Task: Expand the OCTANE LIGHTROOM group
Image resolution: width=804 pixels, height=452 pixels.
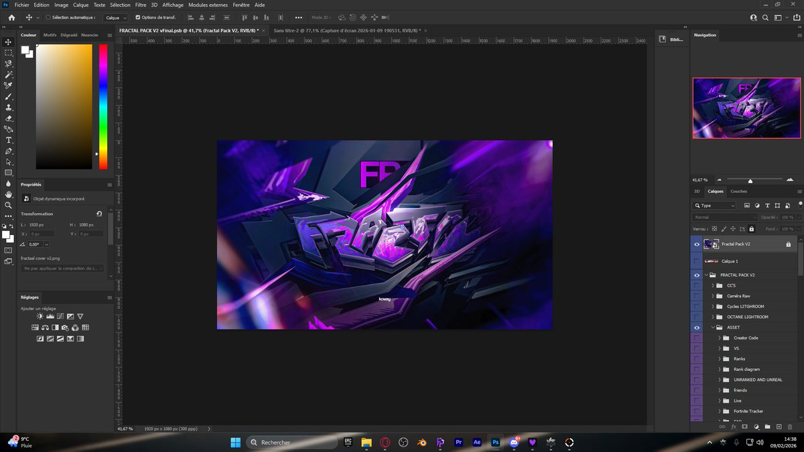Action: (713, 317)
